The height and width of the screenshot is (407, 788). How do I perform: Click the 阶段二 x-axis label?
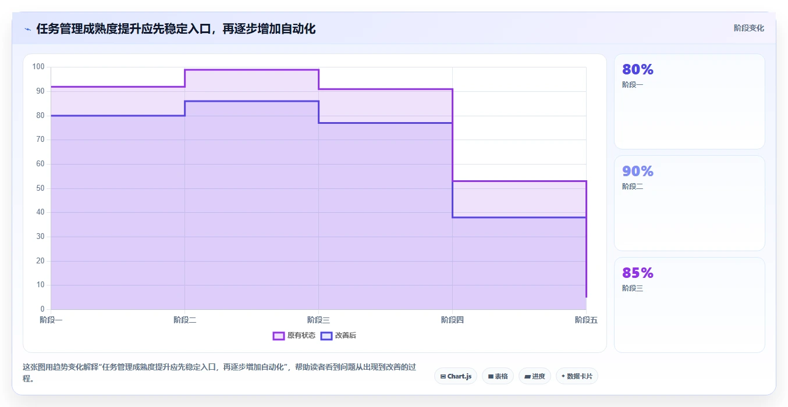point(185,320)
